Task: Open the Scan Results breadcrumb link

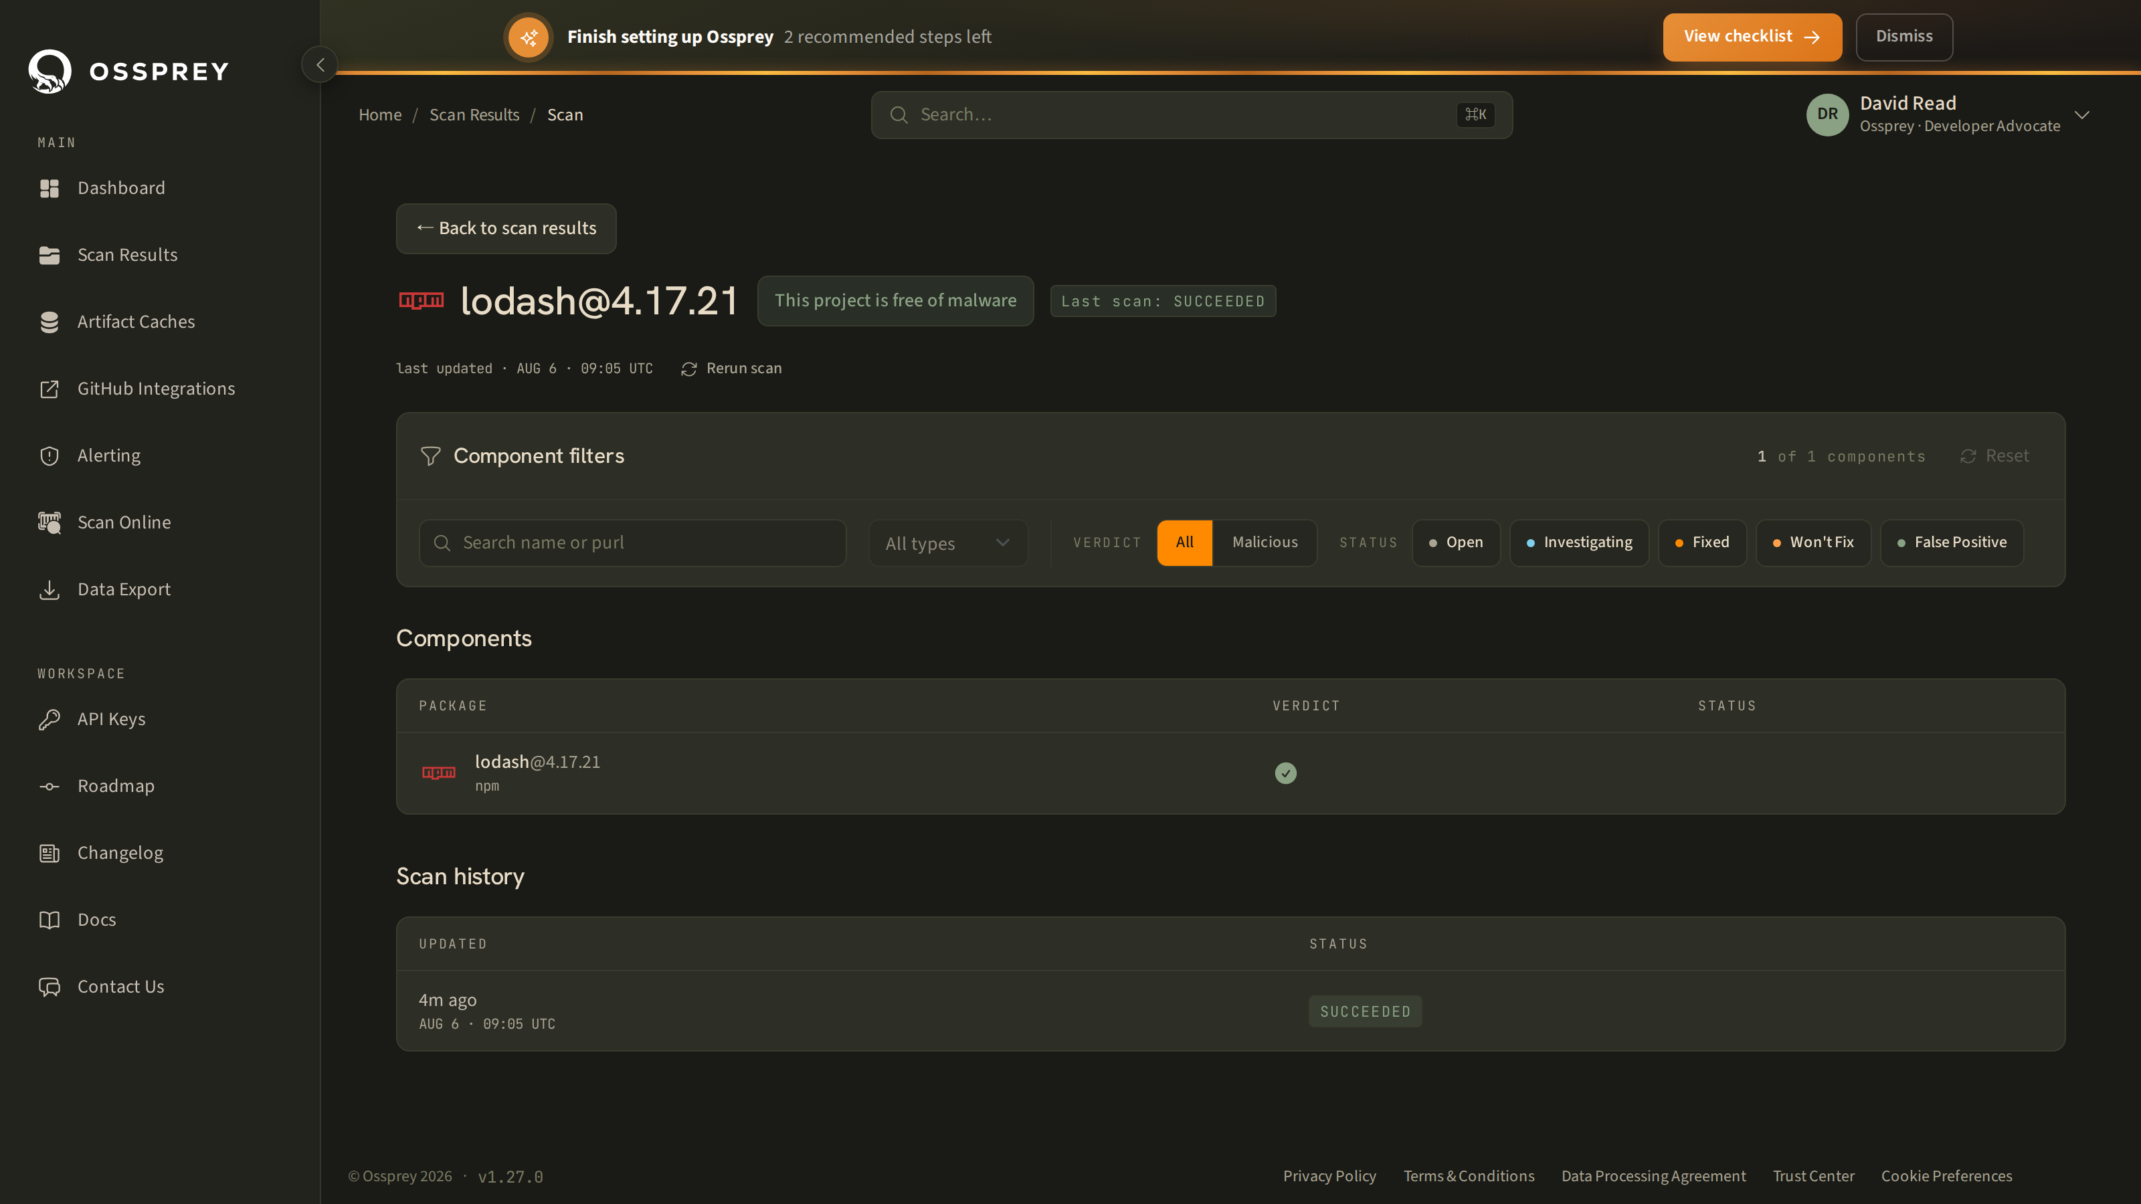Action: (474, 114)
